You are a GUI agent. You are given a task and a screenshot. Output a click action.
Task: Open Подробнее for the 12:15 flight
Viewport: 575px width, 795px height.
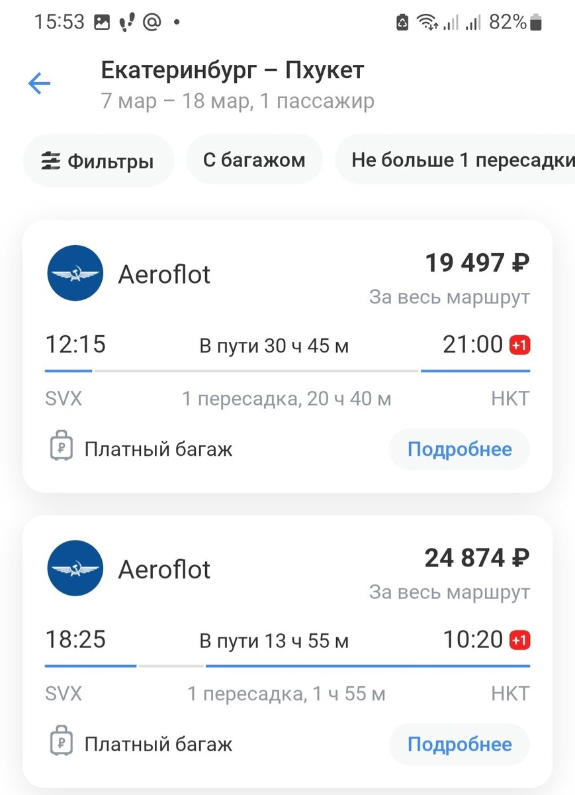(459, 449)
